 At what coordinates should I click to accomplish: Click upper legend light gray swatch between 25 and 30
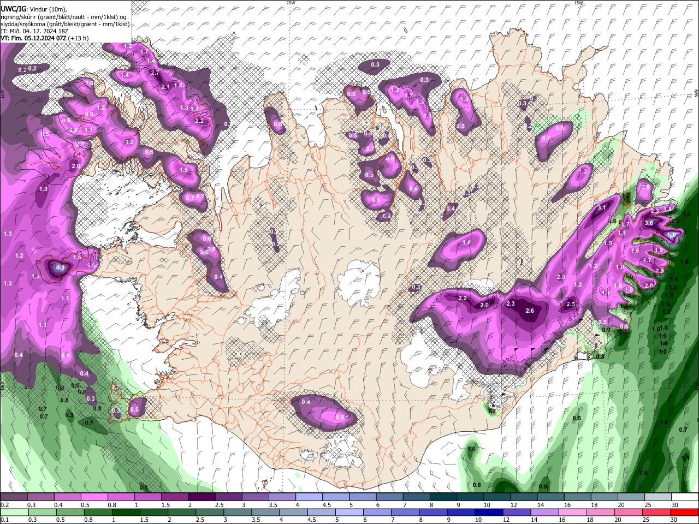pyautogui.click(x=659, y=497)
